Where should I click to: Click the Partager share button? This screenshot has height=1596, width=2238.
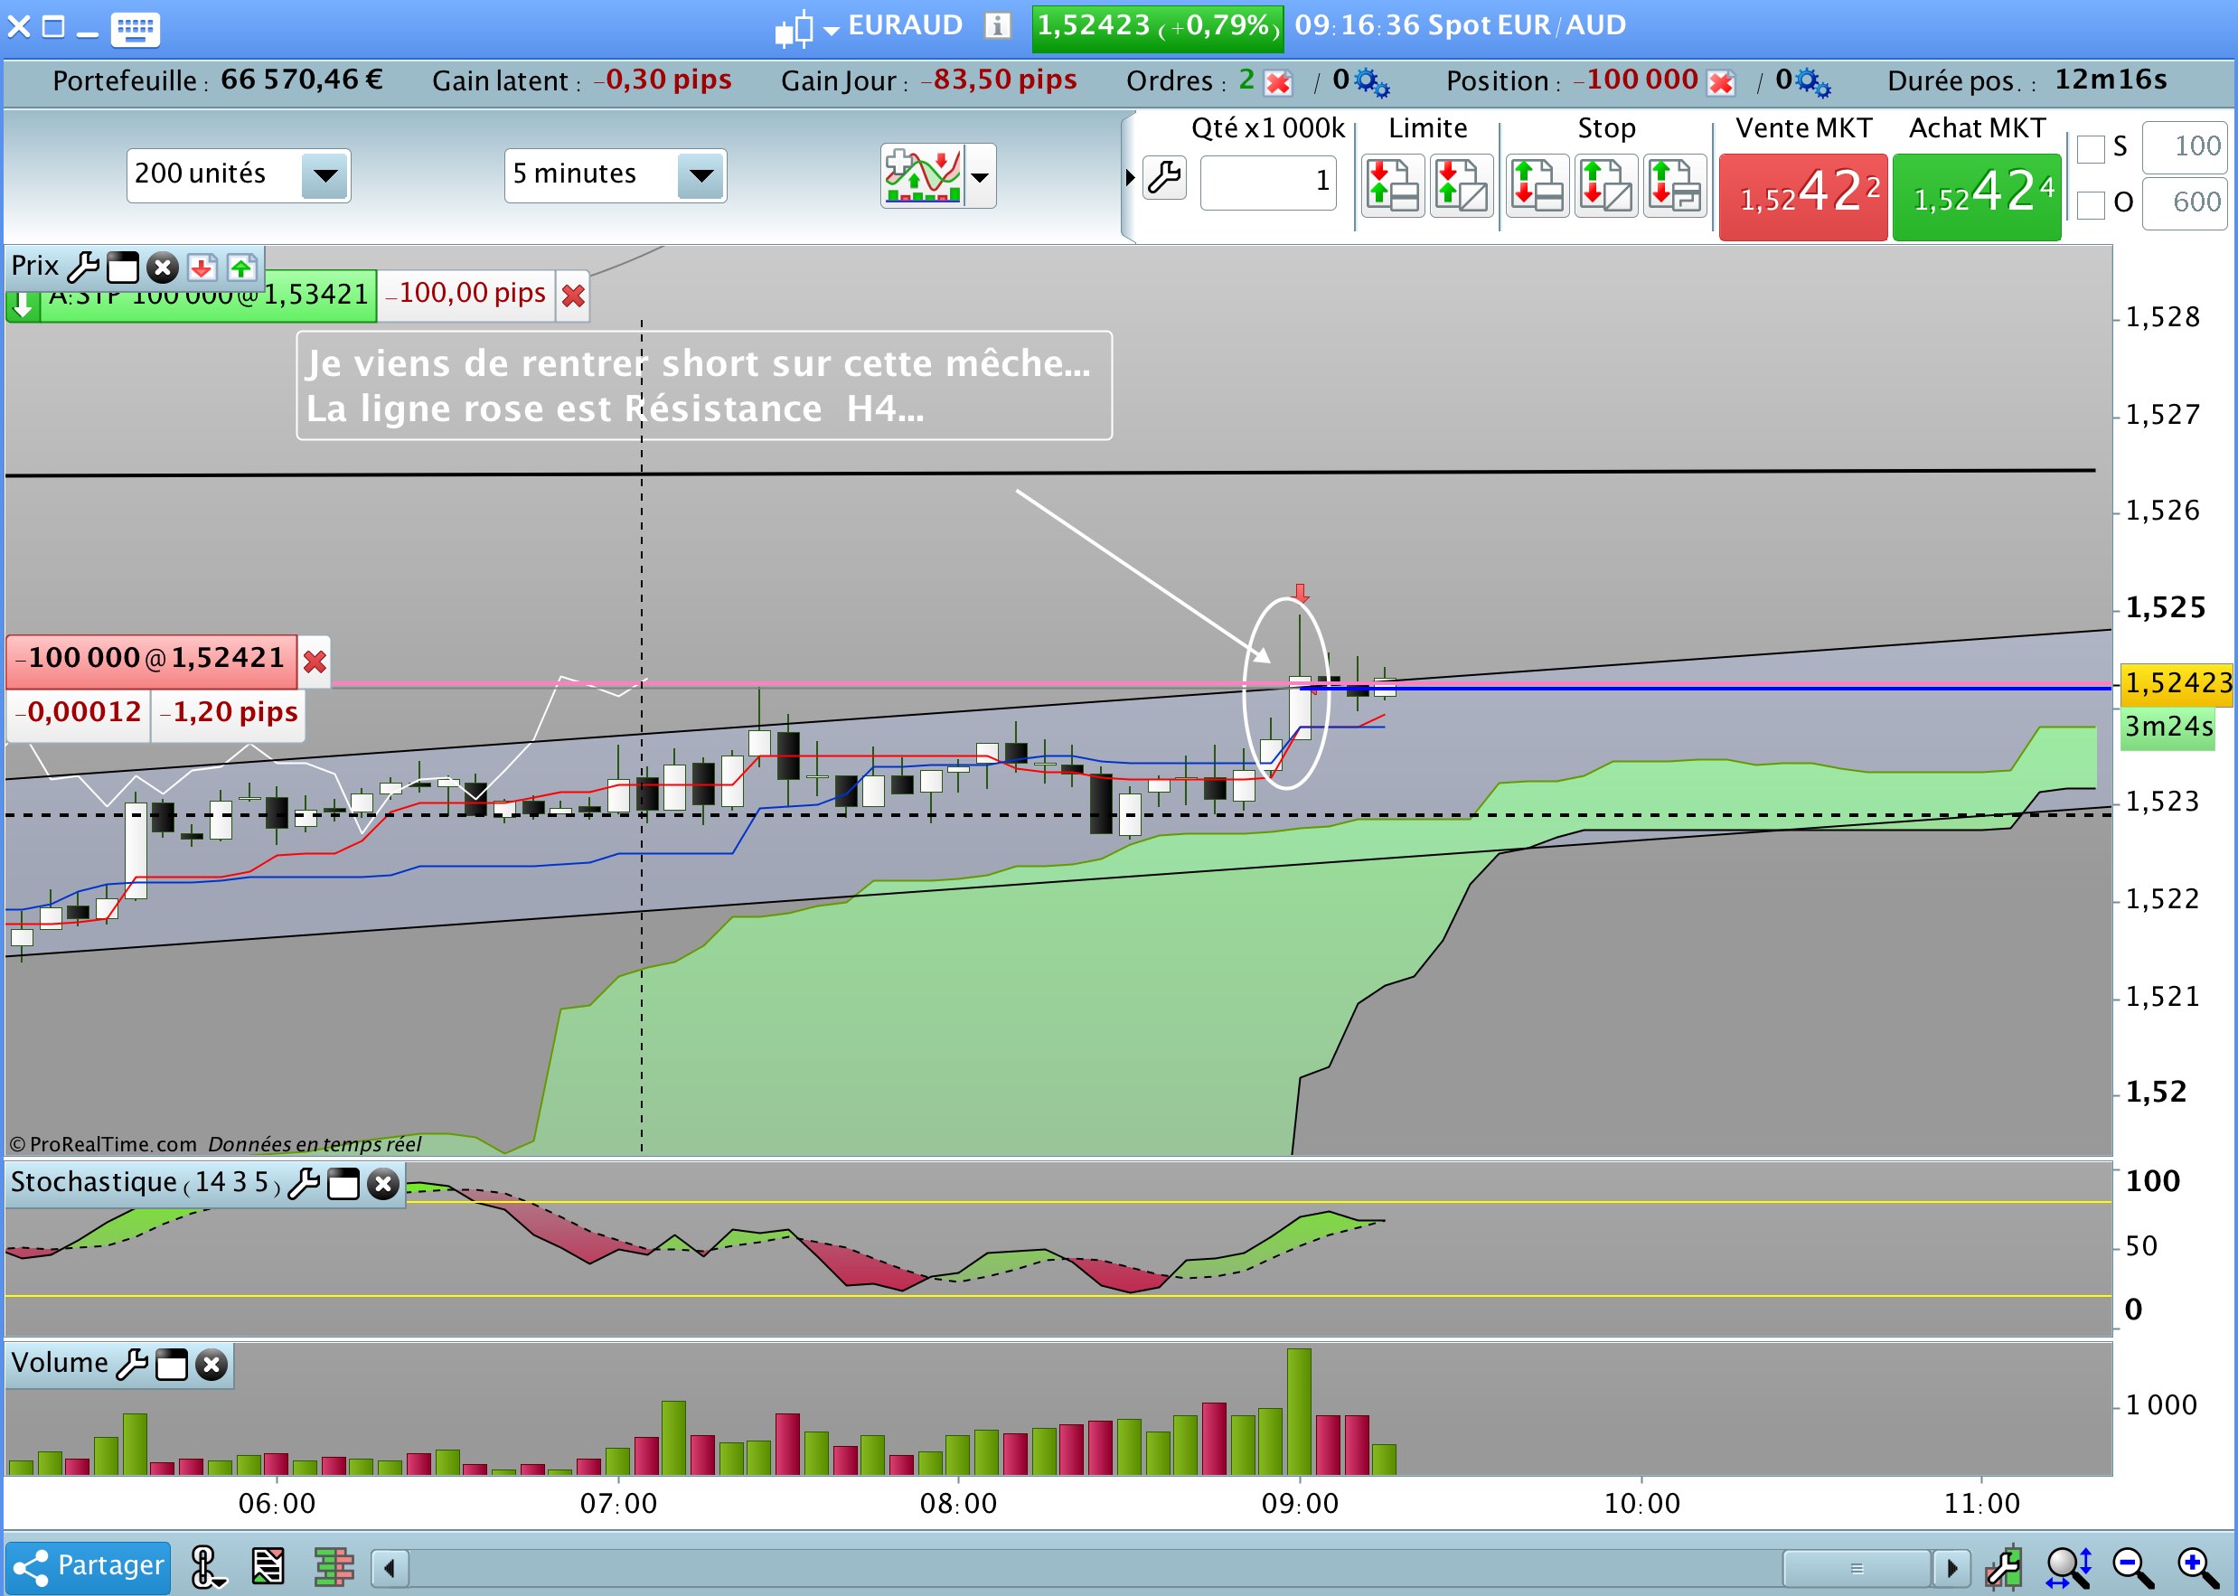[88, 1566]
